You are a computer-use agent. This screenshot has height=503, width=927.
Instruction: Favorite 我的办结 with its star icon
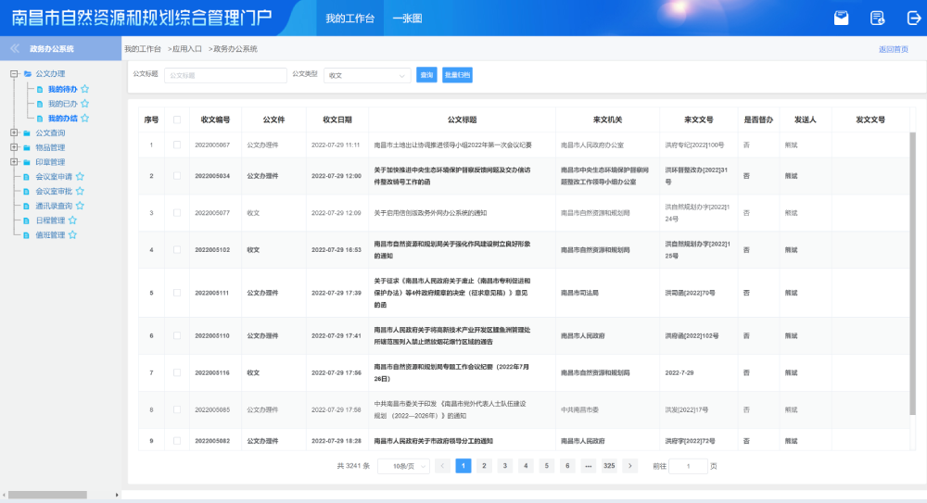coord(85,119)
